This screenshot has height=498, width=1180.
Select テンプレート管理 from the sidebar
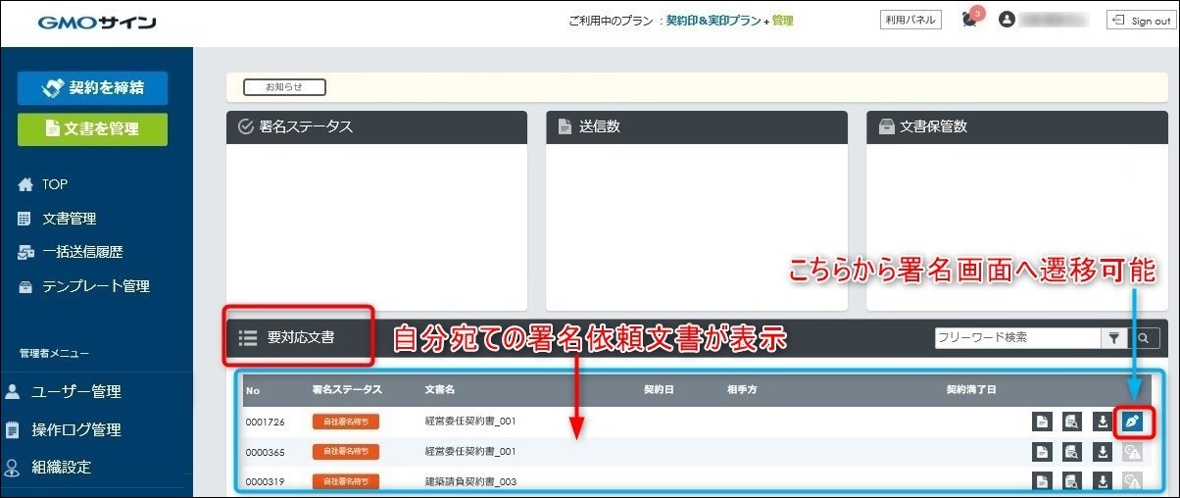[x=95, y=286]
